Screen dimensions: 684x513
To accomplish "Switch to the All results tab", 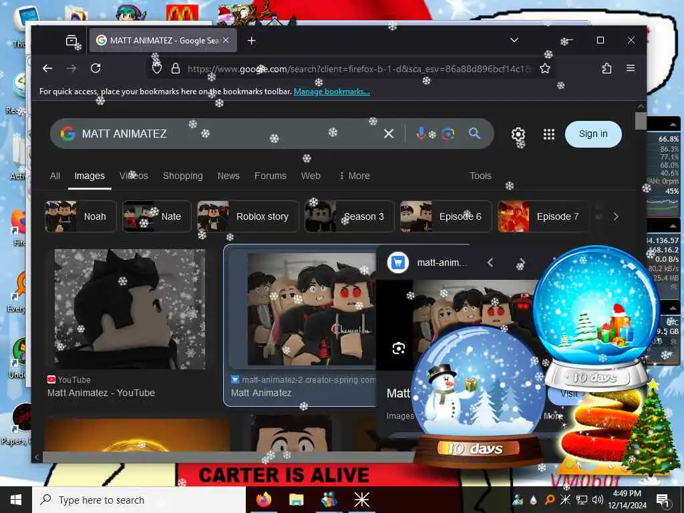I will click(55, 176).
